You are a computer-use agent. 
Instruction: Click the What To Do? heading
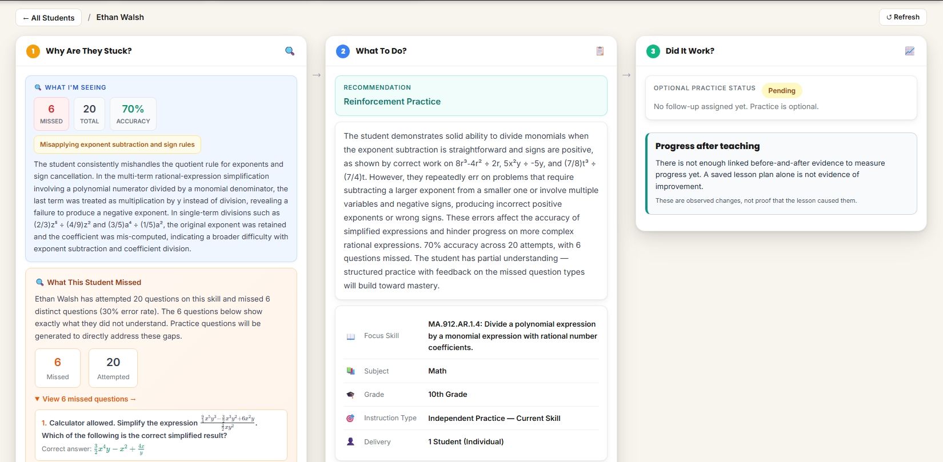tap(381, 51)
